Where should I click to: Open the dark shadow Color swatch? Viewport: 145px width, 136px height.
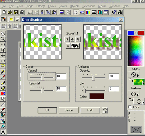coord(97,96)
